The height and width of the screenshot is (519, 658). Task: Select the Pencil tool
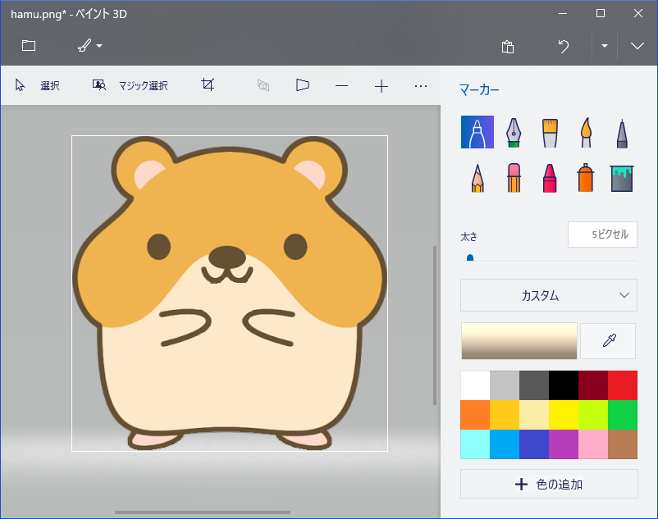[x=478, y=178]
